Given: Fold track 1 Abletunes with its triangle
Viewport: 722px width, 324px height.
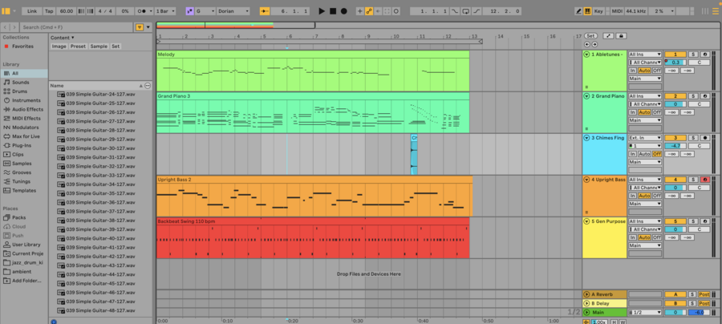Looking at the screenshot, I should [586, 55].
